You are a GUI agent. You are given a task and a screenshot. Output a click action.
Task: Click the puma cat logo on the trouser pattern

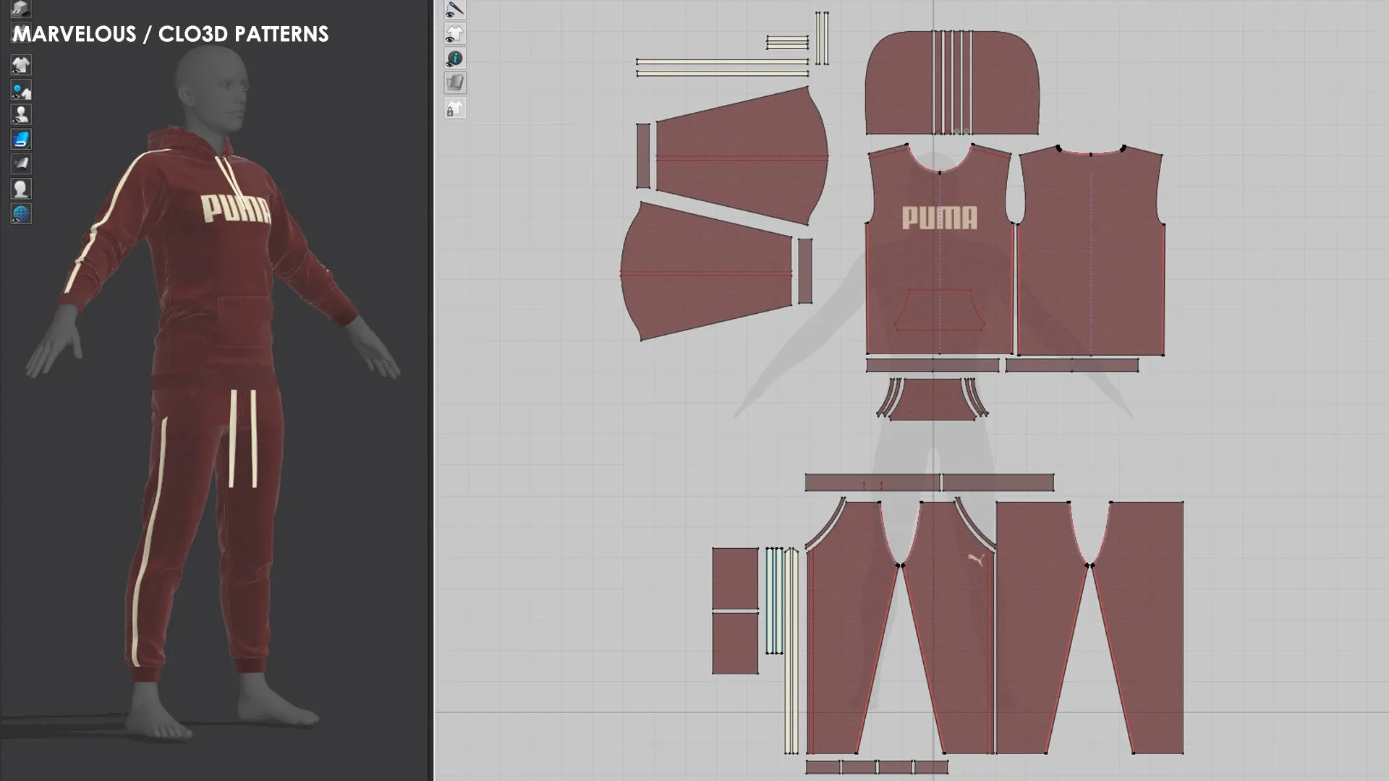tap(977, 560)
